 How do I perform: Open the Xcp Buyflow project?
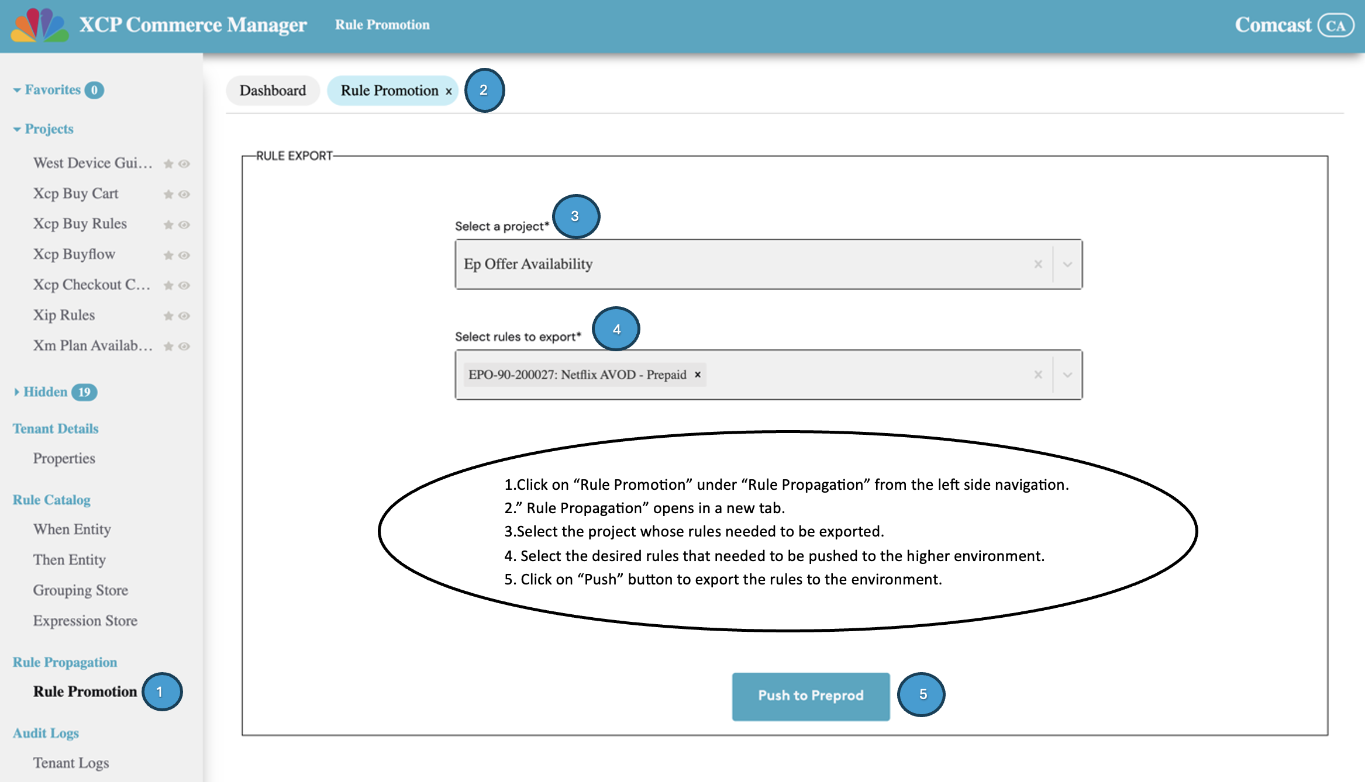[x=74, y=254]
